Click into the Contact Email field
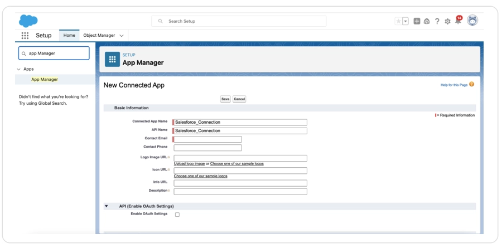This screenshot has height=248, width=502. pyautogui.click(x=207, y=139)
